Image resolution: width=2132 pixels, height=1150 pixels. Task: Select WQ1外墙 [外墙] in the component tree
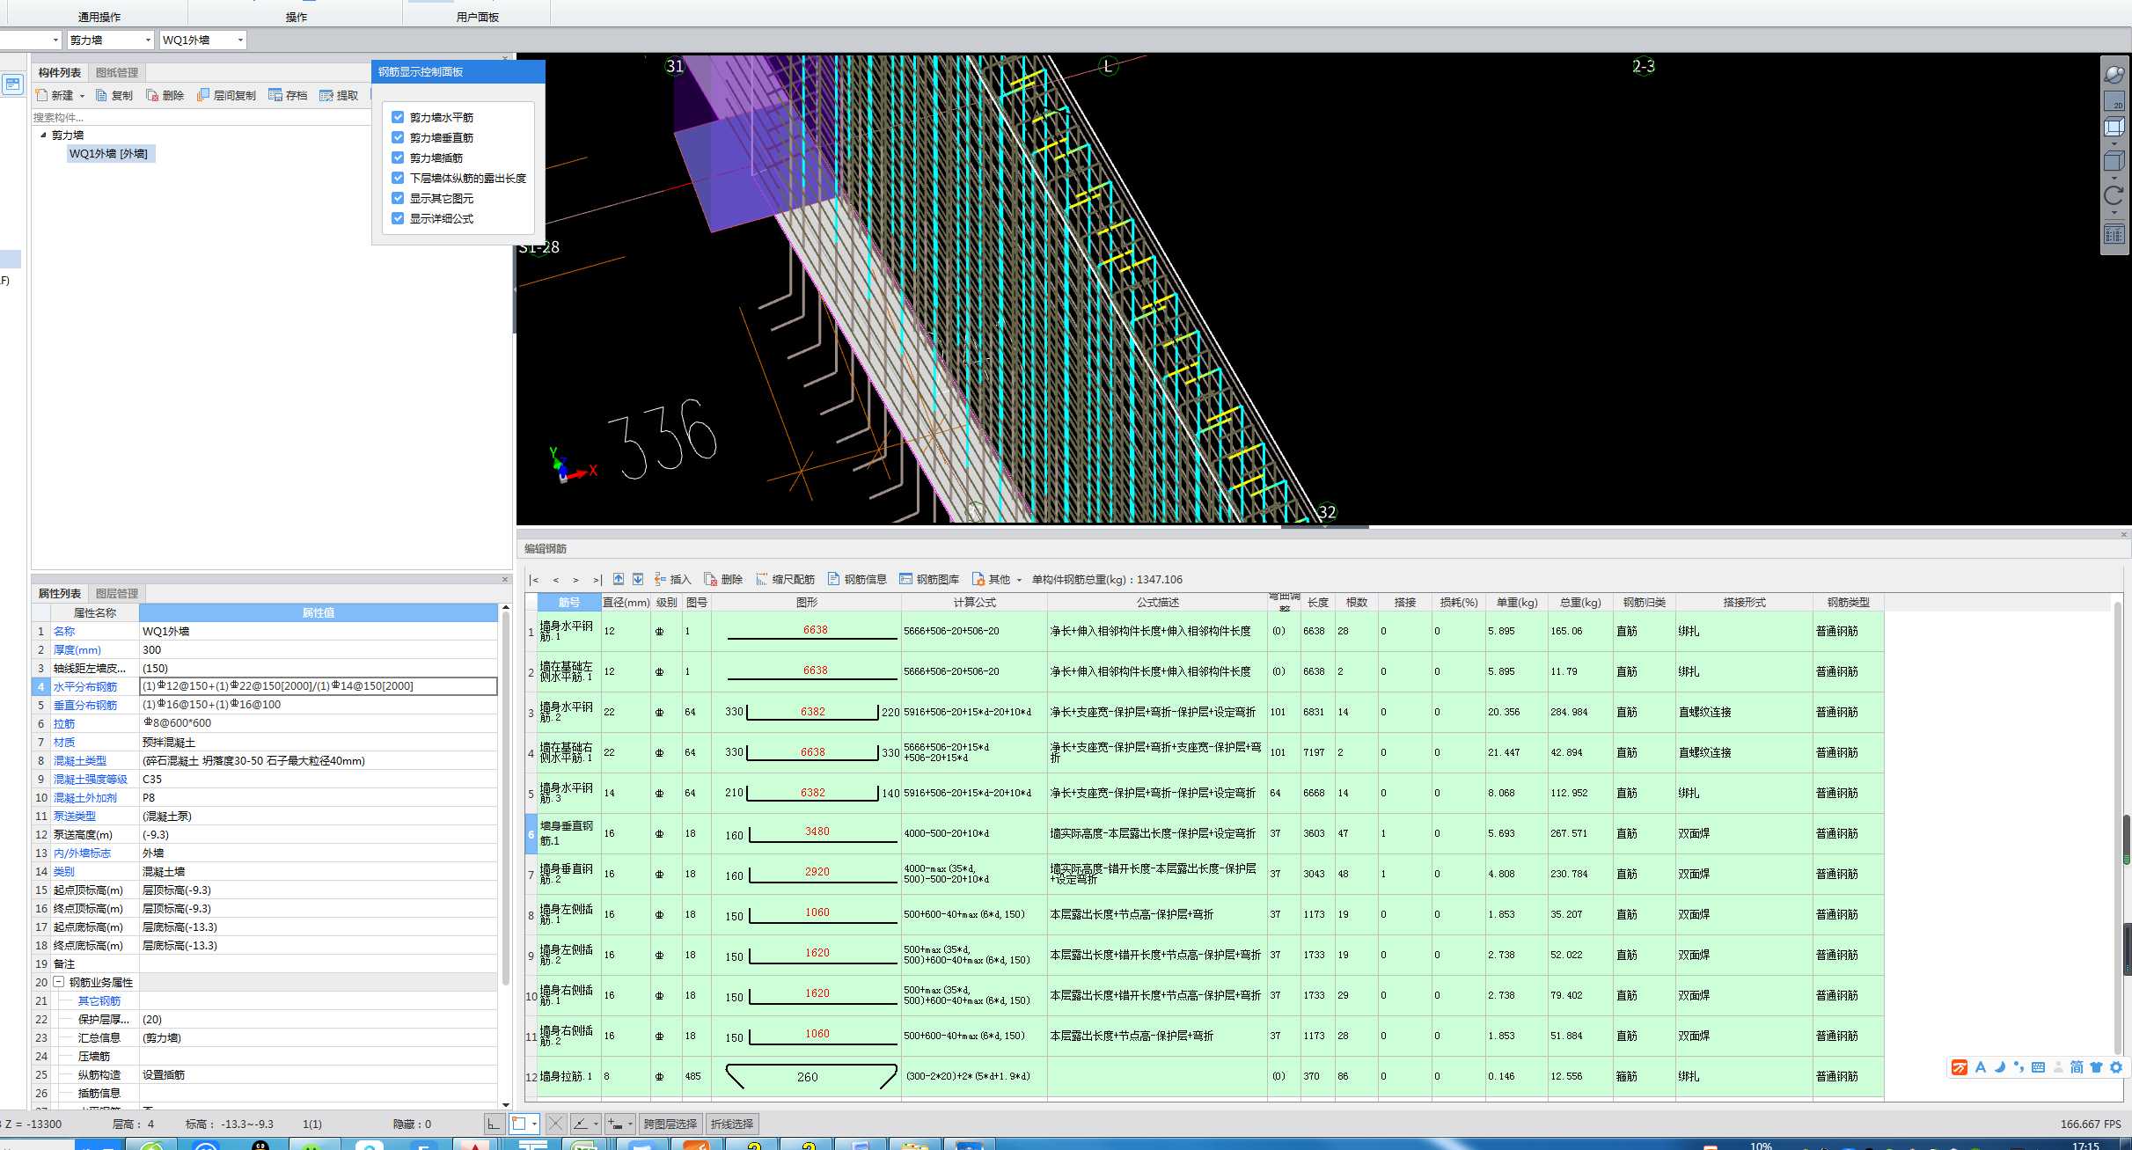109,153
